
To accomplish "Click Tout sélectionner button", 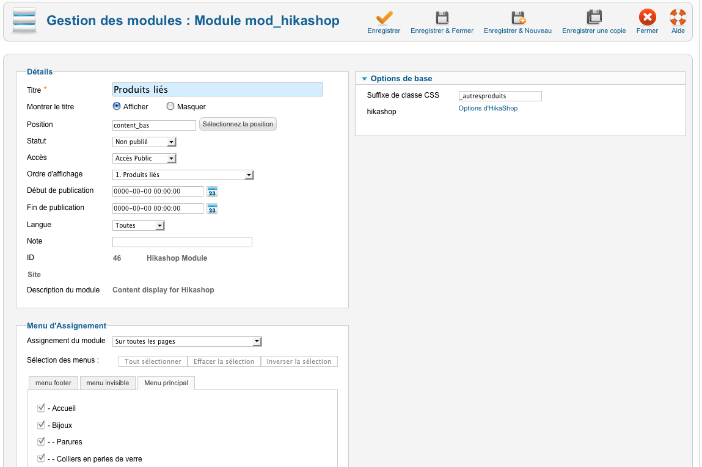I will 153,361.
